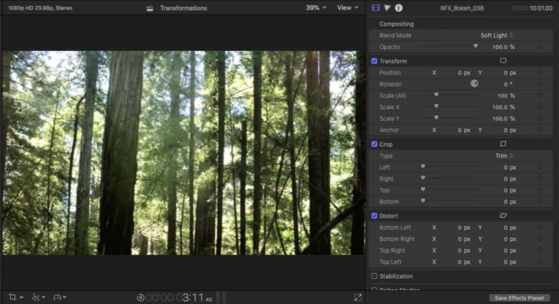The height and width of the screenshot is (304, 559).
Task: Click the Crop Right slider
Action: [450, 178]
